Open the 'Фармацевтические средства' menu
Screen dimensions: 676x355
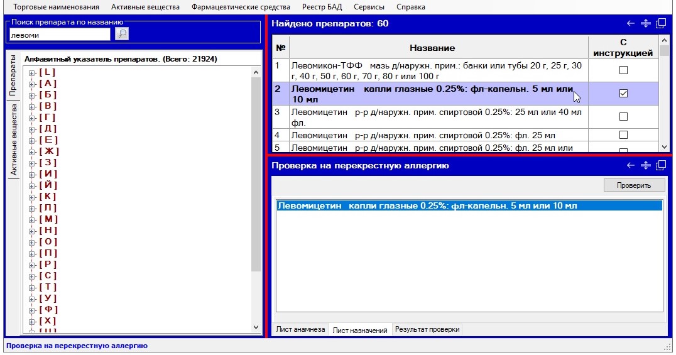[x=241, y=7]
